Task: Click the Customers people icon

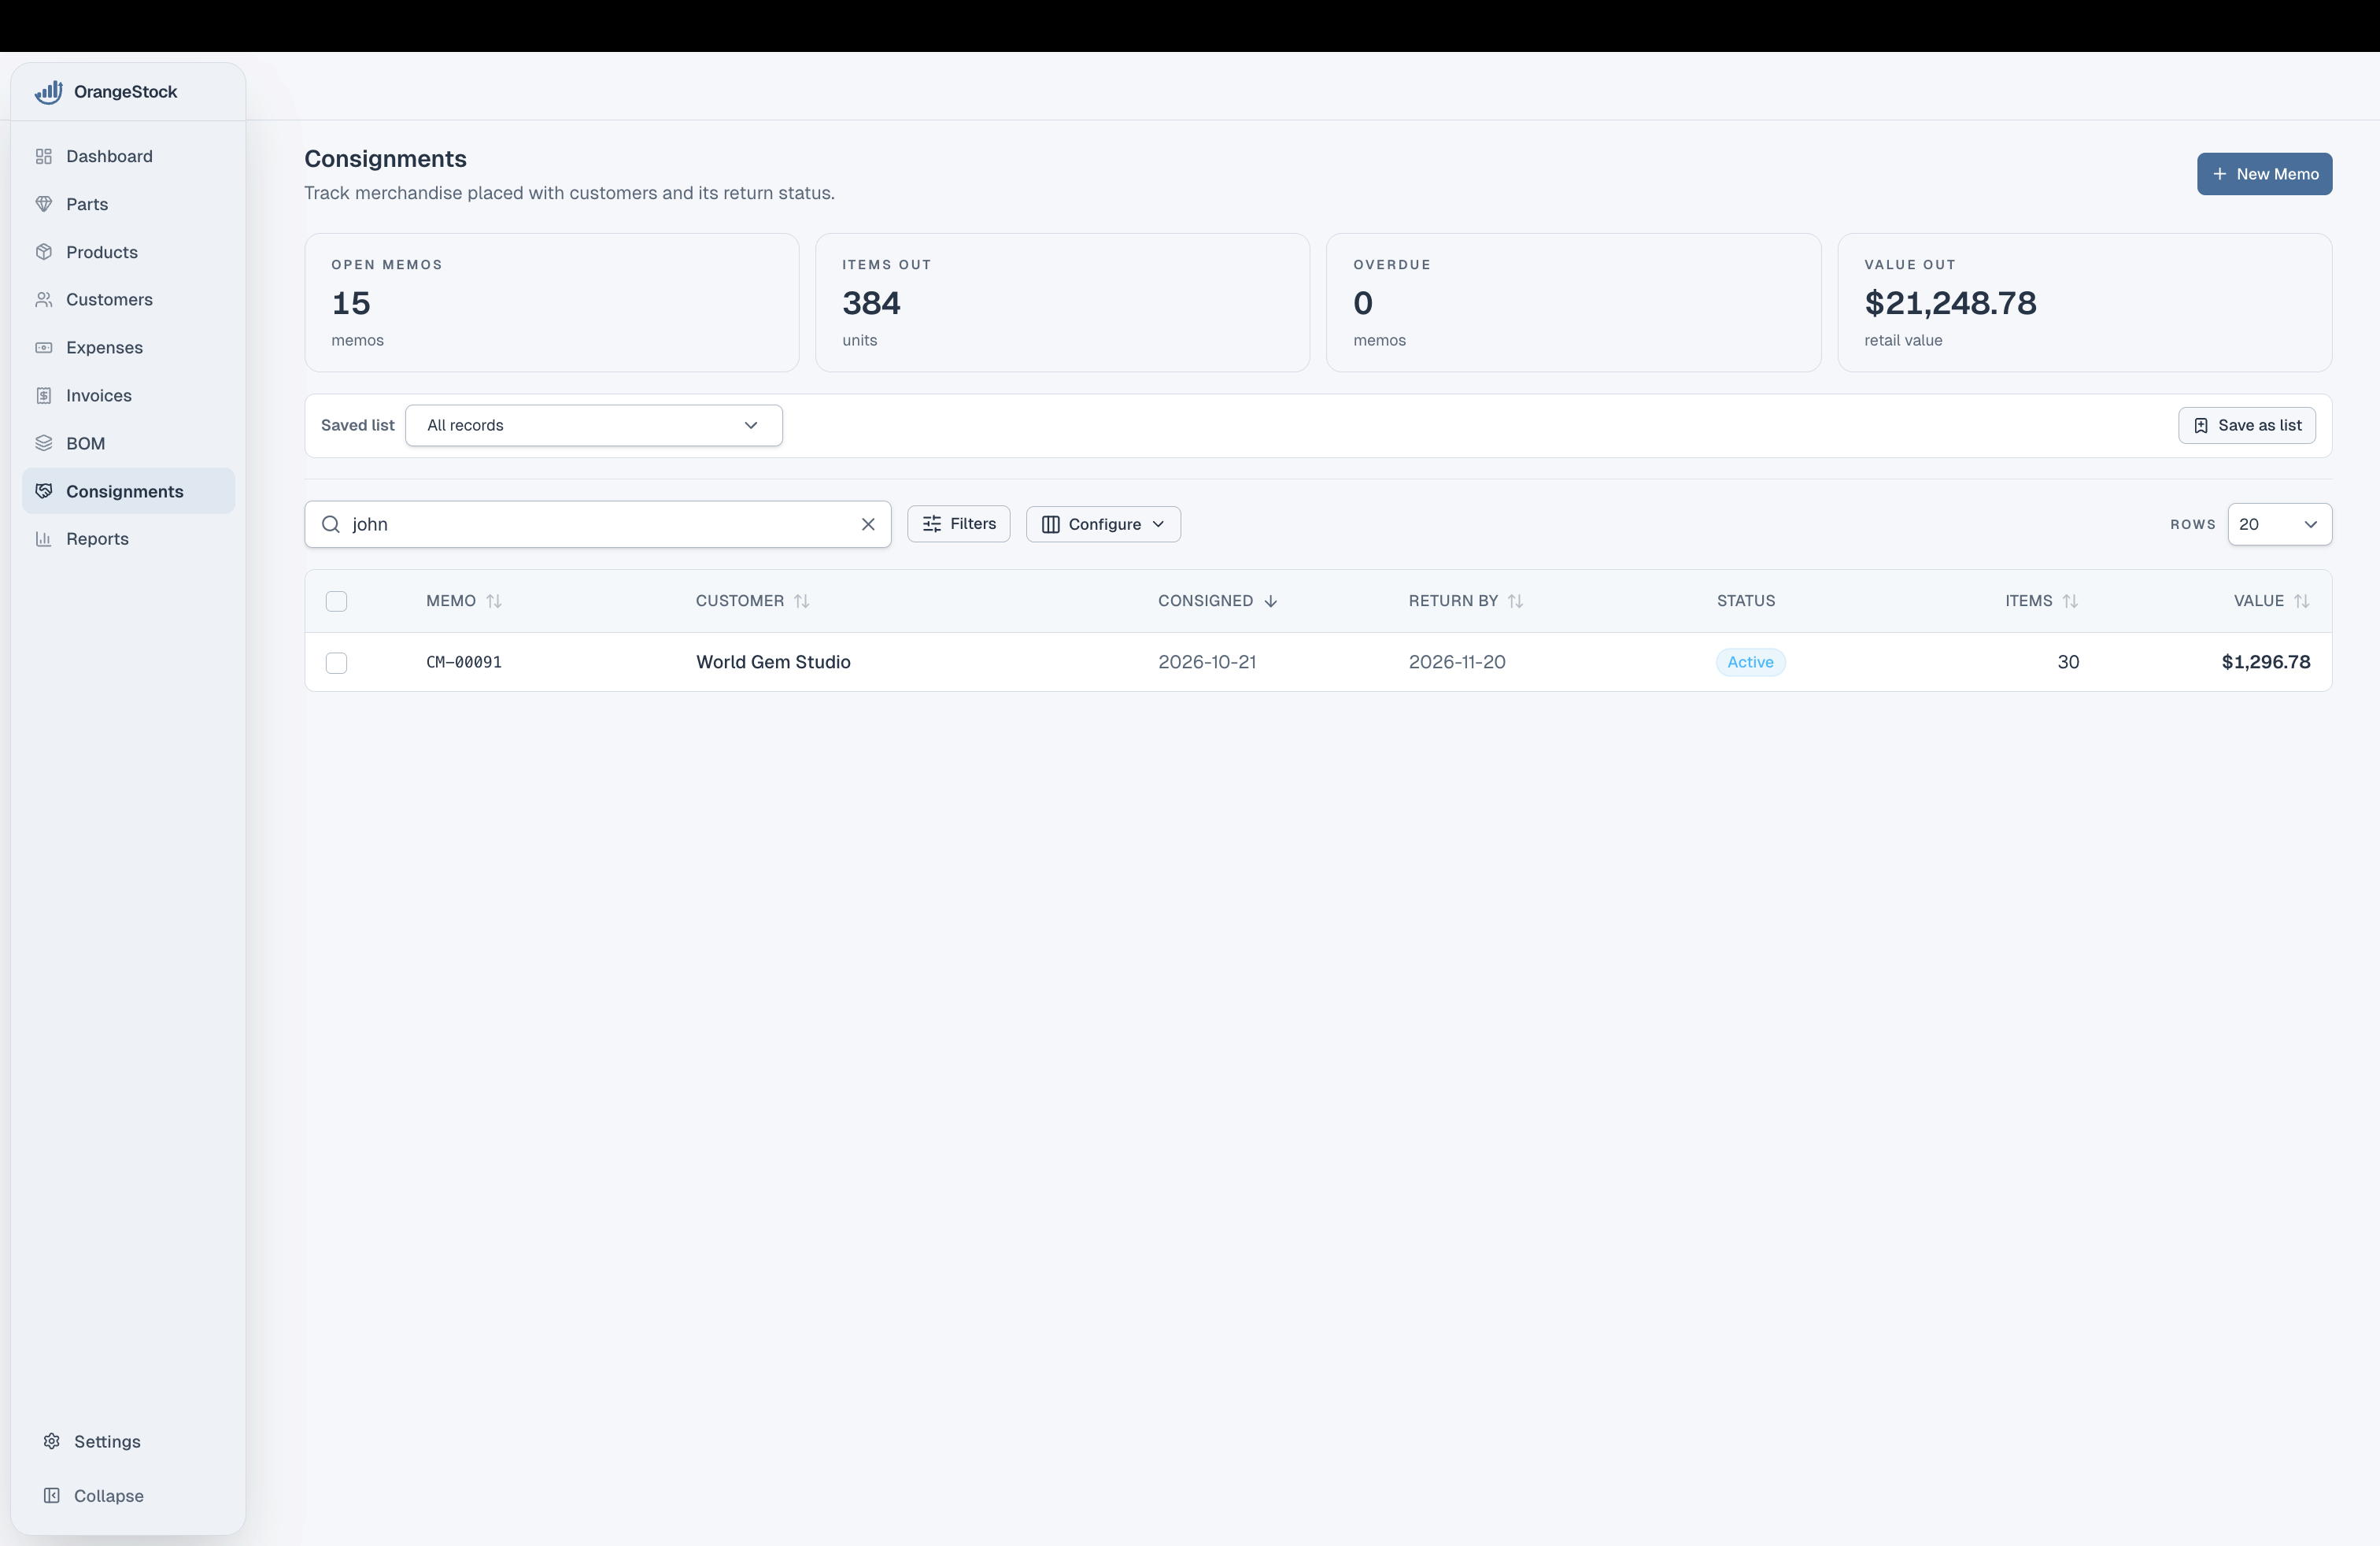Action: click(44, 300)
